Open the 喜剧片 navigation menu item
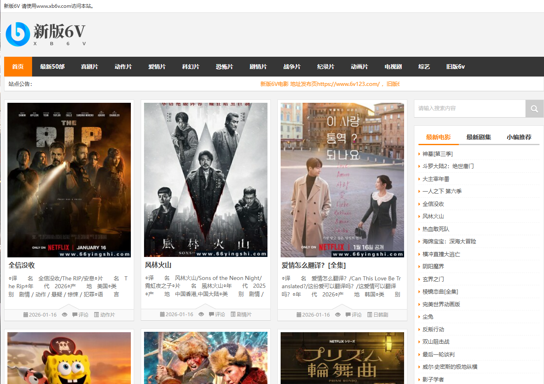This screenshot has width=544, height=384. (x=89, y=67)
